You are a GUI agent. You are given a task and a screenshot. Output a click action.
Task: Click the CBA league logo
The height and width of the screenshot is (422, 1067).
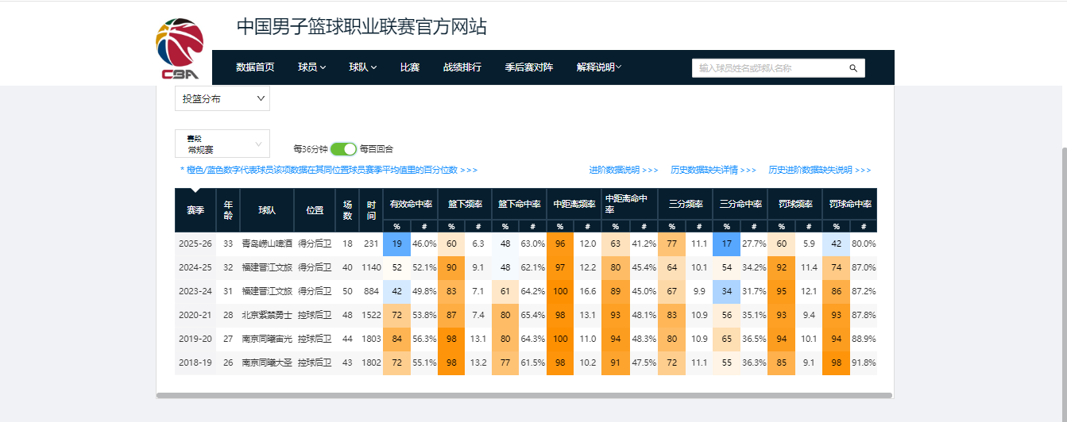click(180, 49)
